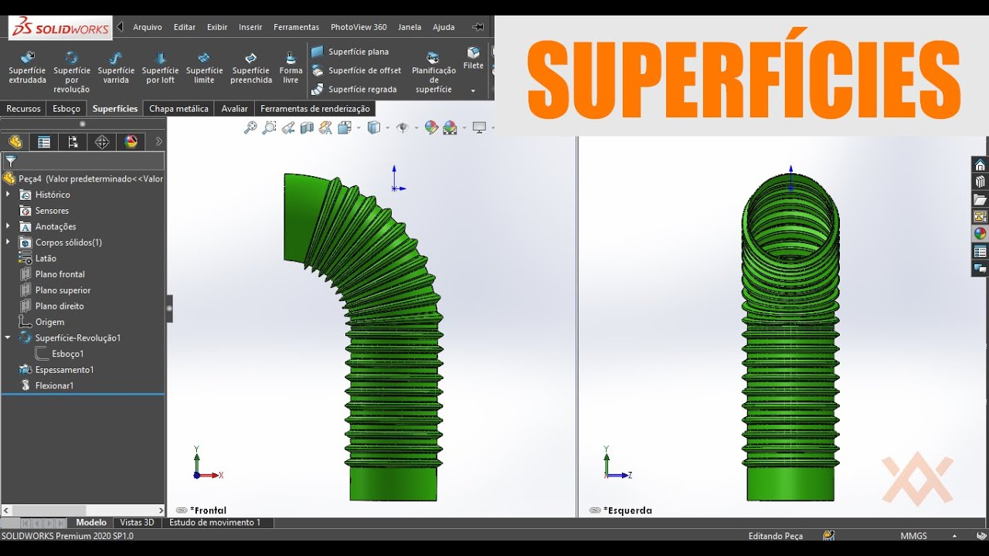The width and height of the screenshot is (989, 556).
Task: Click Zoom to Area icon
Action: pyautogui.click(x=269, y=127)
